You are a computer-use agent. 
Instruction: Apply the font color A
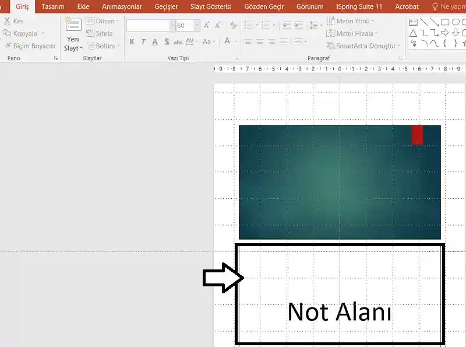coord(227,41)
